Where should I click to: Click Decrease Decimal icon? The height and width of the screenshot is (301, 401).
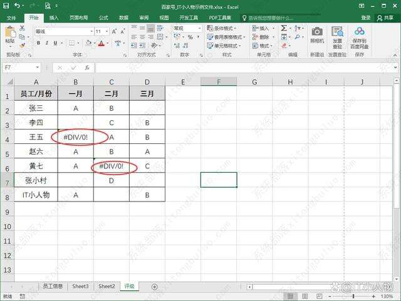click(186, 46)
